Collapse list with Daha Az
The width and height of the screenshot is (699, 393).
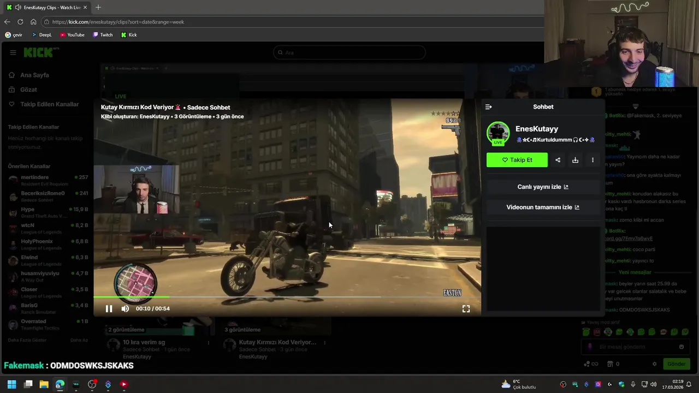(x=79, y=340)
